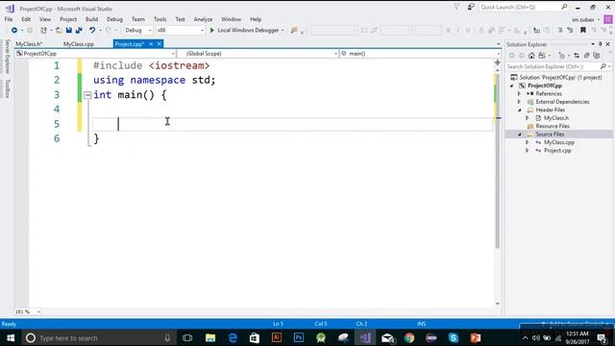
Task: Open the File menu
Action: coord(9,19)
